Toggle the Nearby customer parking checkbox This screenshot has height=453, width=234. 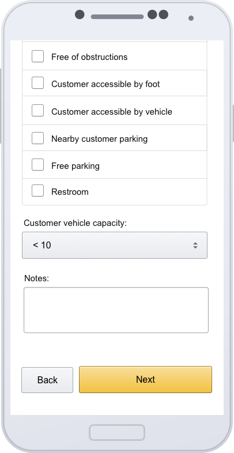37,138
